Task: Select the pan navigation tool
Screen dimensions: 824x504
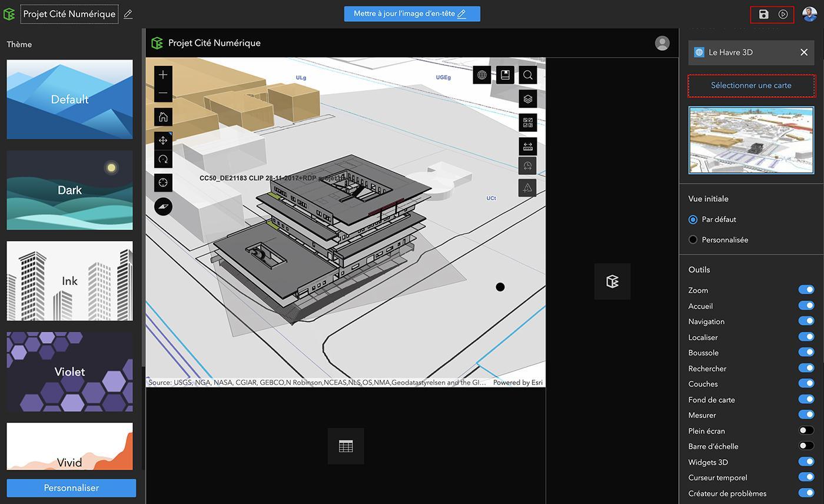Action: point(163,141)
